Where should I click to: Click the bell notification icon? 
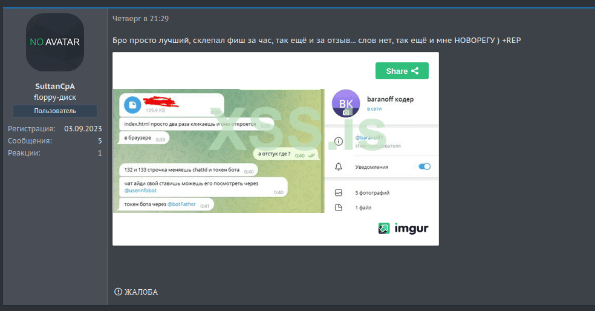[339, 167]
